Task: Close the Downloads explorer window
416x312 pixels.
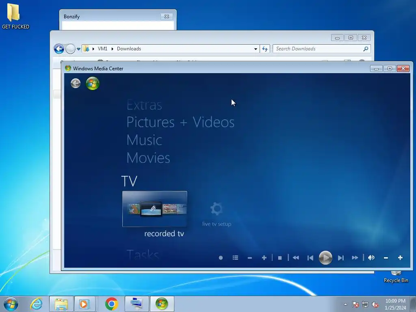Action: point(364,38)
